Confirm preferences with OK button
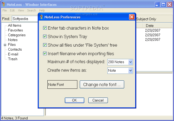This screenshot has height=121, width=174. pos(74,100)
